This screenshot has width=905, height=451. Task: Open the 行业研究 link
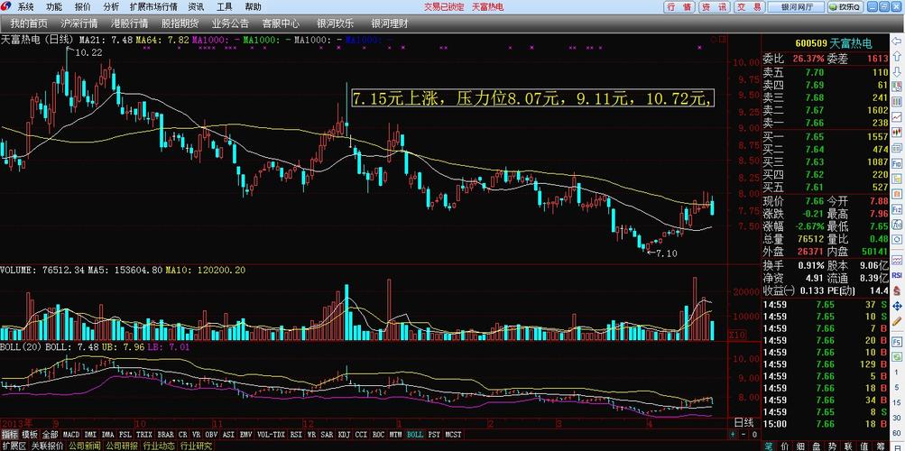click(x=196, y=446)
